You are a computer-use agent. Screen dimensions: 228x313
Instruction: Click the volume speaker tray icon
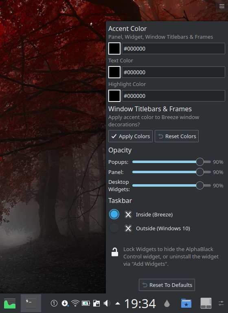tap(107, 303)
